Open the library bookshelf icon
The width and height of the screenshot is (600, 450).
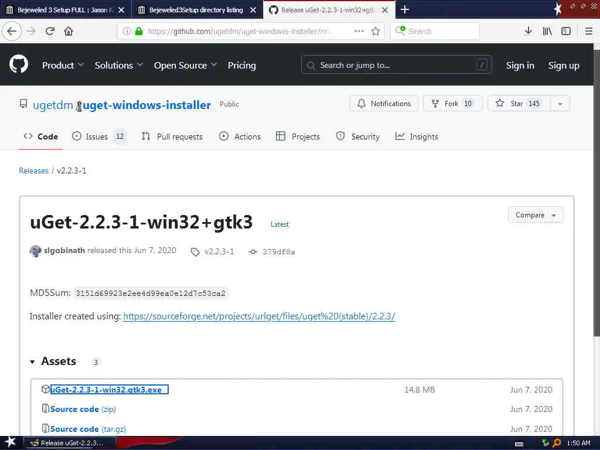[x=547, y=31]
